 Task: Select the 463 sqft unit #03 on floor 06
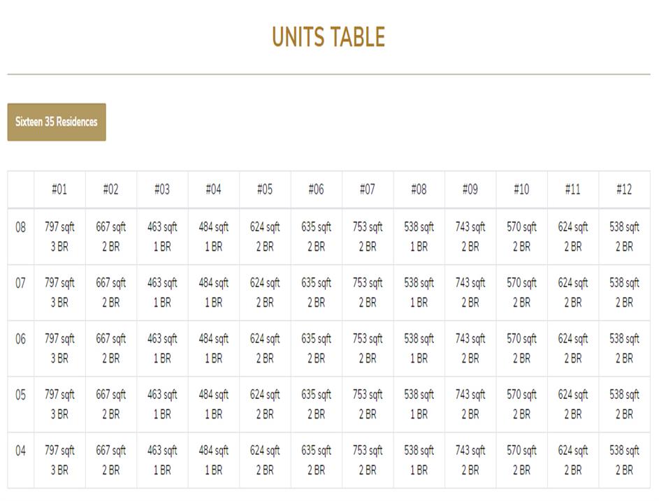[x=162, y=348]
